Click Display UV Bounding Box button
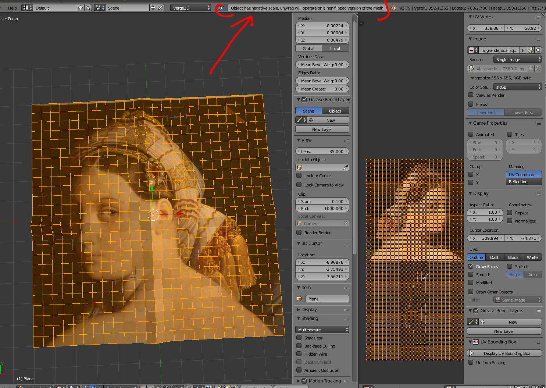This screenshot has height=388, width=546. [504, 353]
